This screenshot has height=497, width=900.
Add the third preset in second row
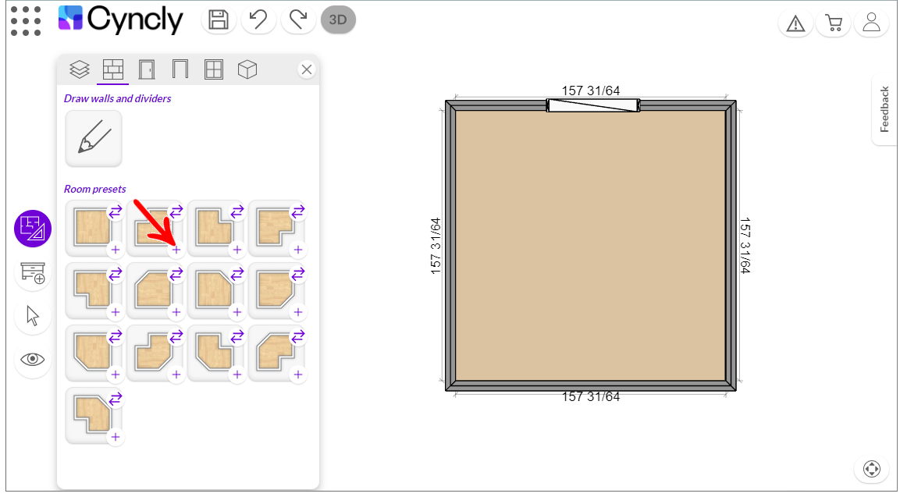click(237, 312)
